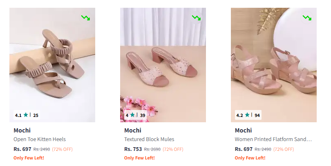331x166 pixels.
Task: Click Mochi brand above Kitten Heels
Action: pyautogui.click(x=22, y=130)
